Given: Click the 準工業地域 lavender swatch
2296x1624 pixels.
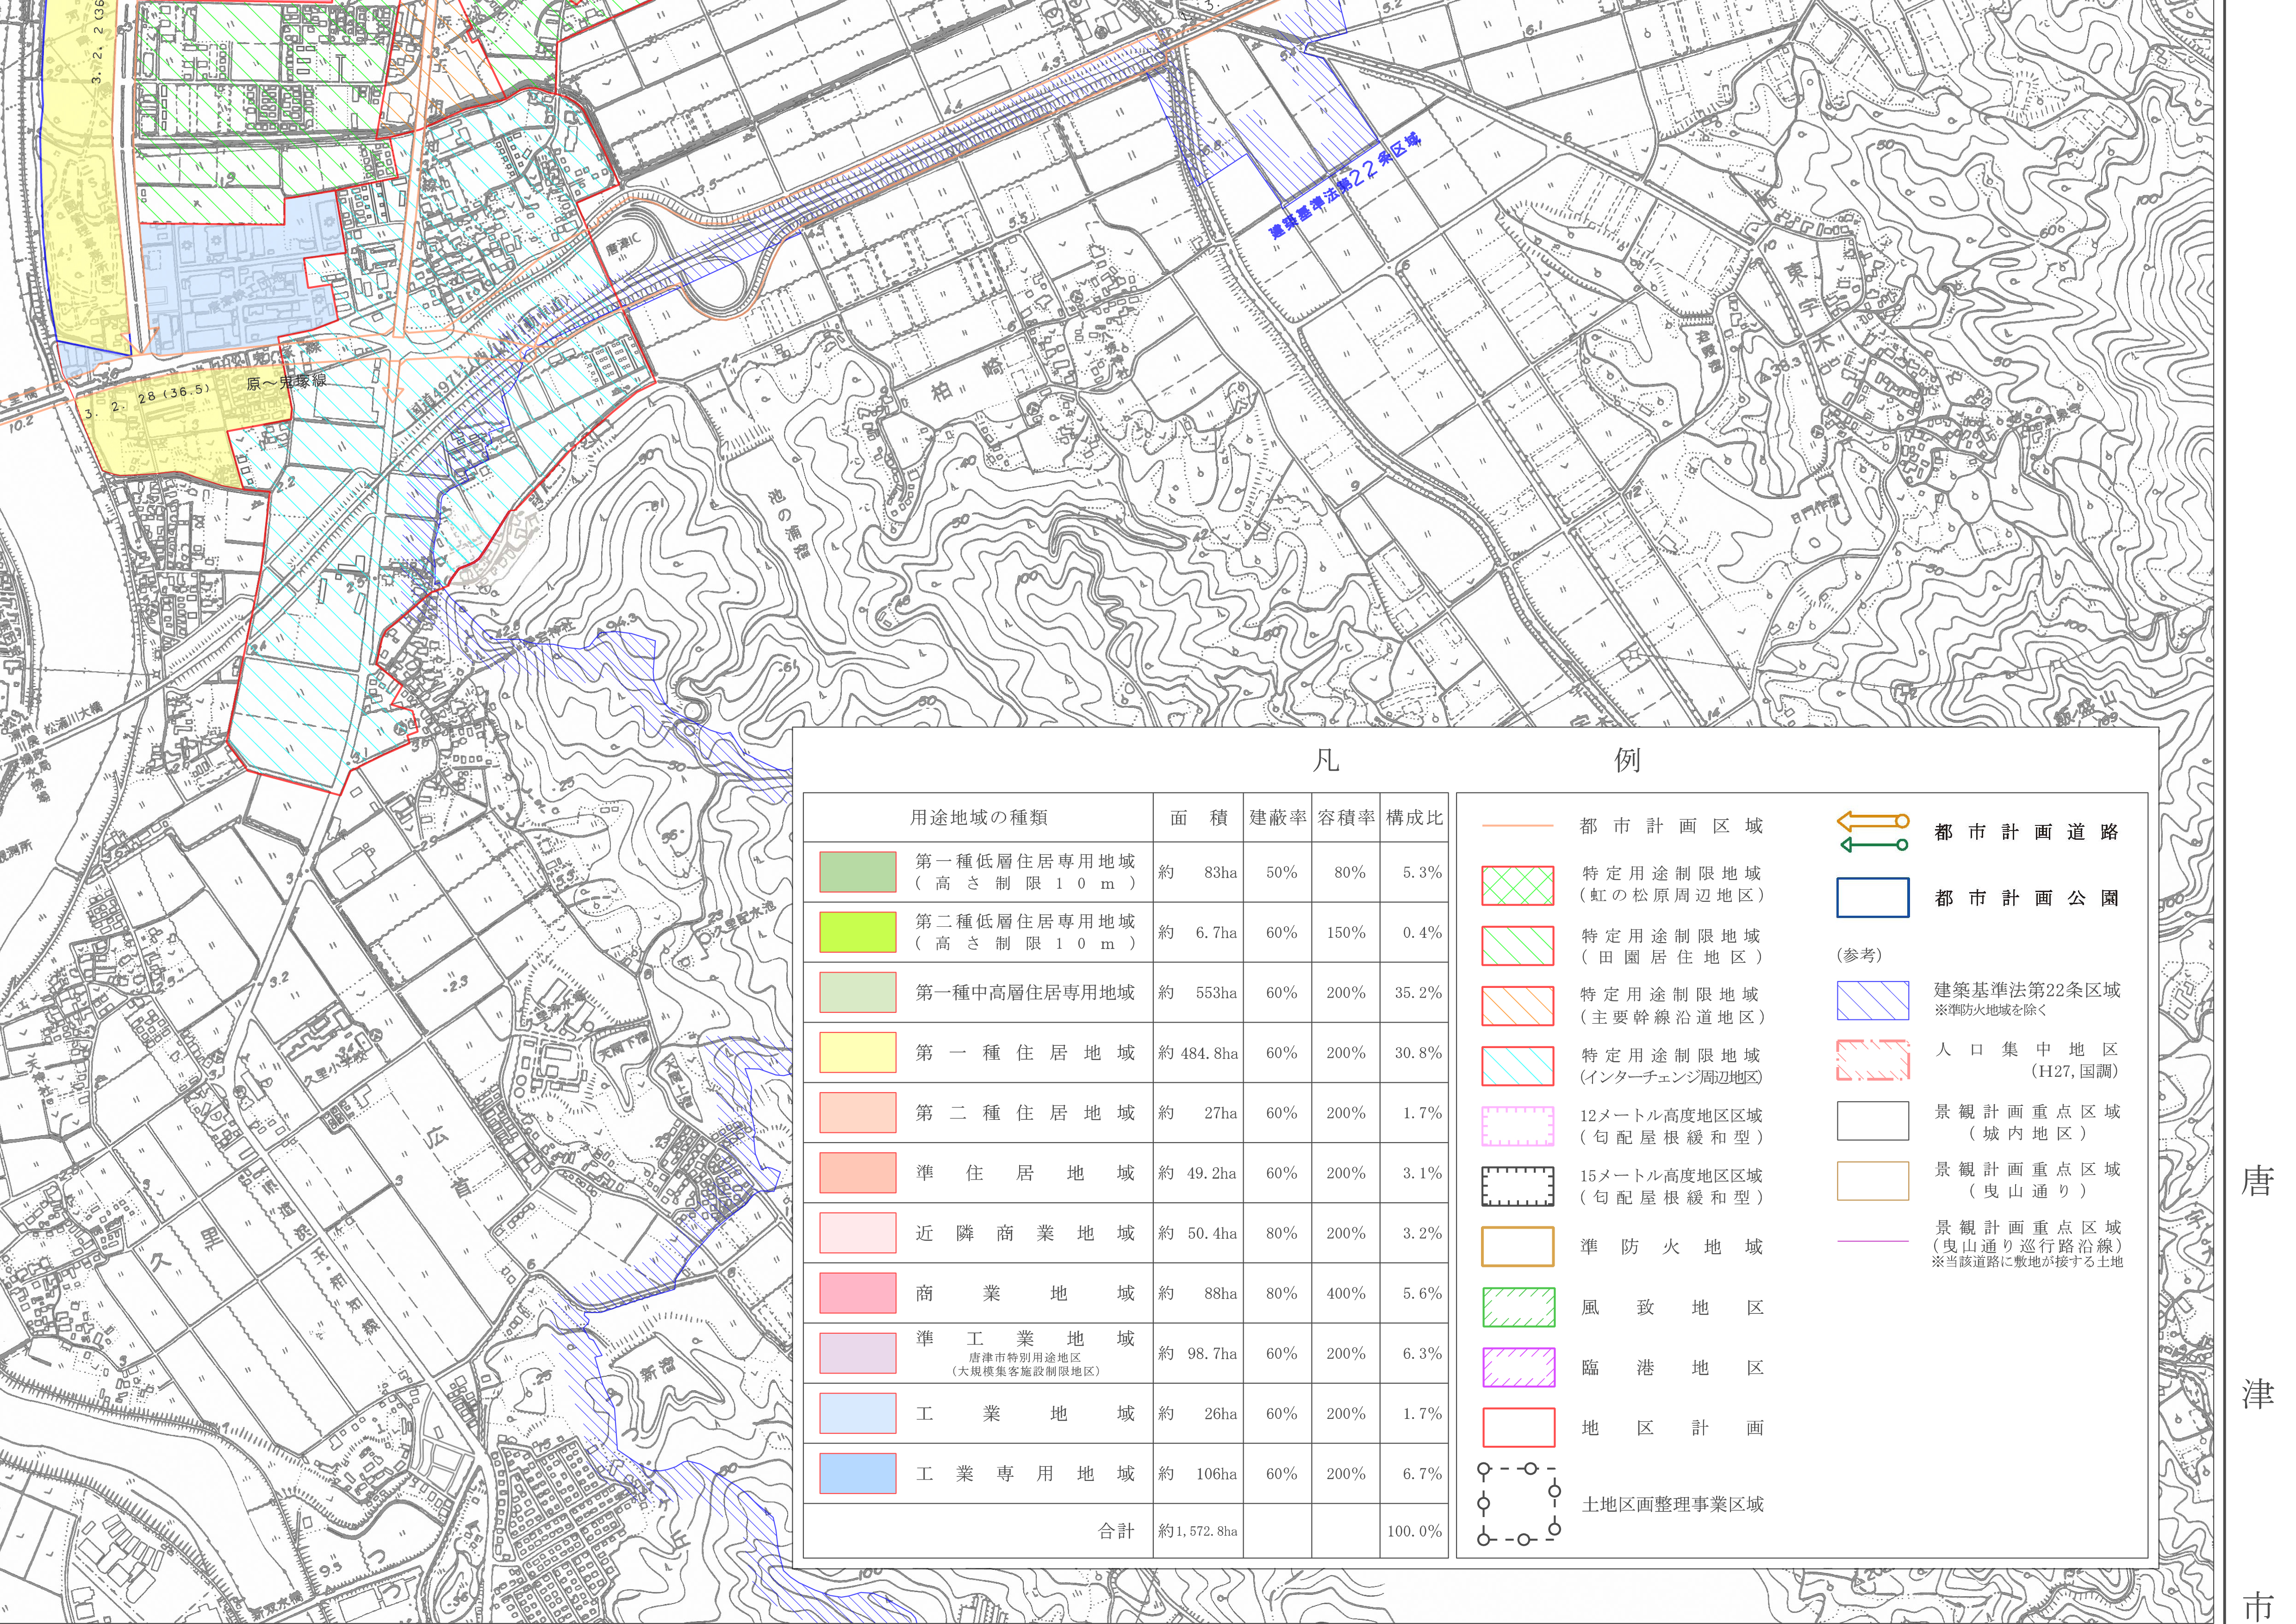Looking at the screenshot, I should pyautogui.click(x=857, y=1353).
